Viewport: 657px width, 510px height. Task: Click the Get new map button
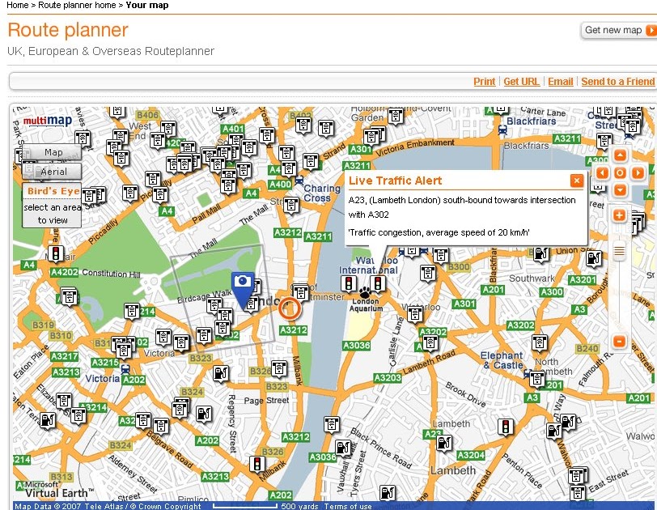point(619,30)
